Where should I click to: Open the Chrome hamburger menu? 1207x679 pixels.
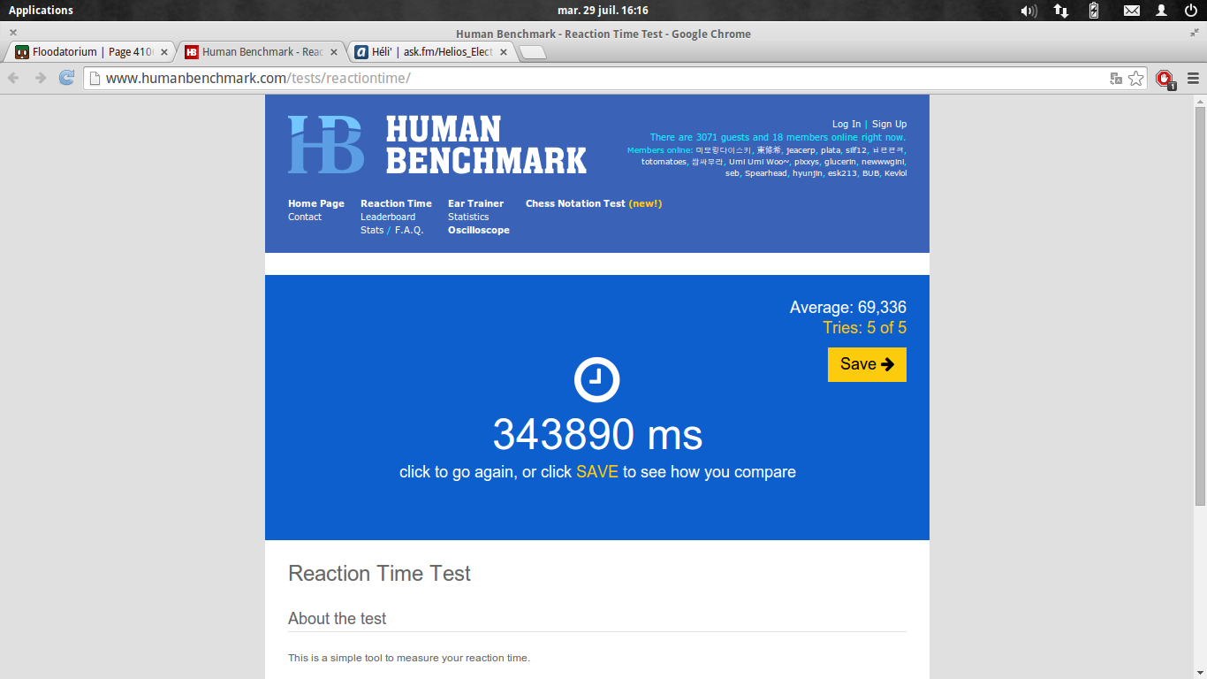(1193, 79)
